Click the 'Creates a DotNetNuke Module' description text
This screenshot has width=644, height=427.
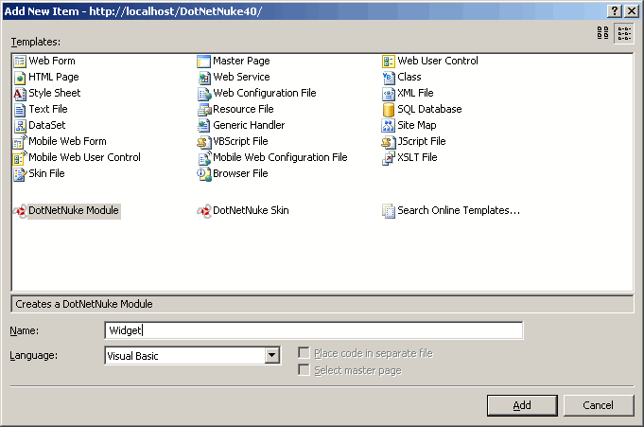(x=84, y=304)
